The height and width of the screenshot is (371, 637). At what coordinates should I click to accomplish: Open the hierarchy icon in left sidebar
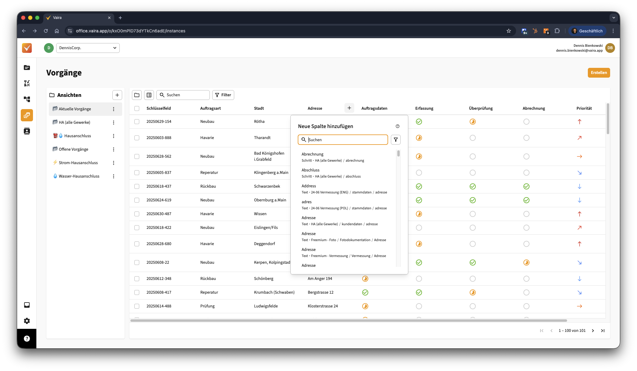27,99
